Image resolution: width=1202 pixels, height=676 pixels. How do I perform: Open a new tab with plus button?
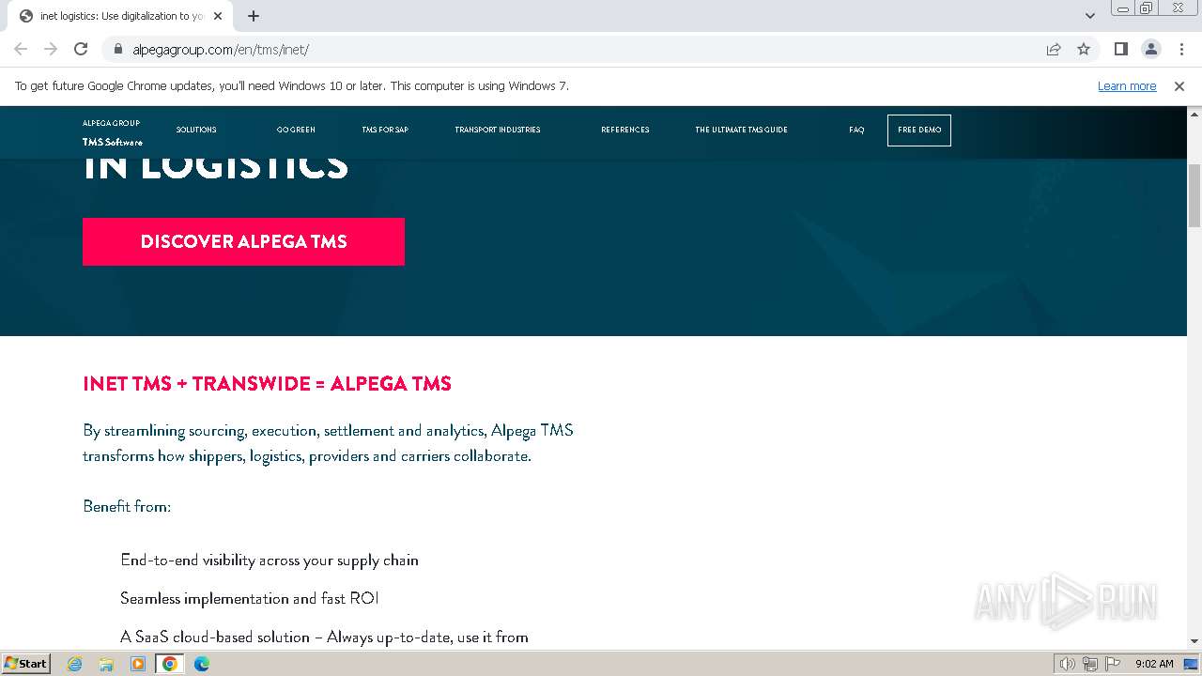[x=254, y=16]
